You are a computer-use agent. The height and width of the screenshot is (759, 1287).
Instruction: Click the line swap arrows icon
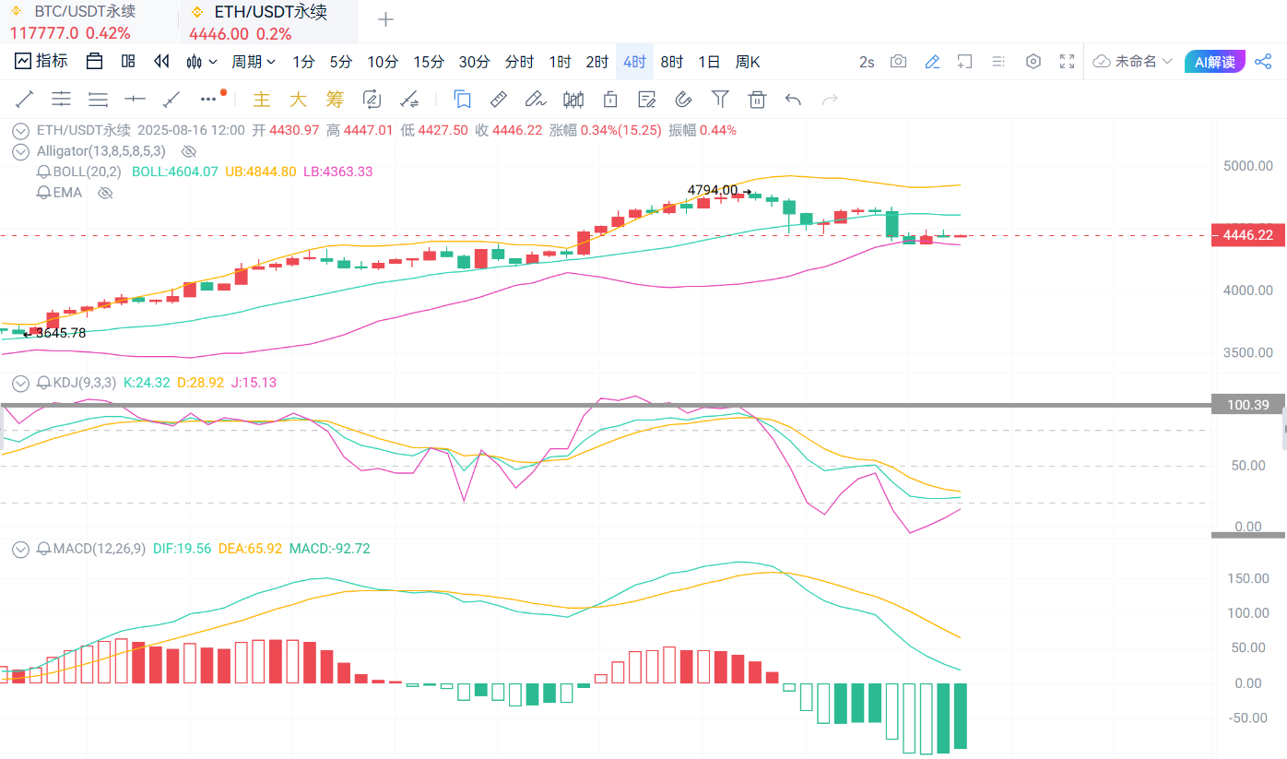[x=410, y=99]
